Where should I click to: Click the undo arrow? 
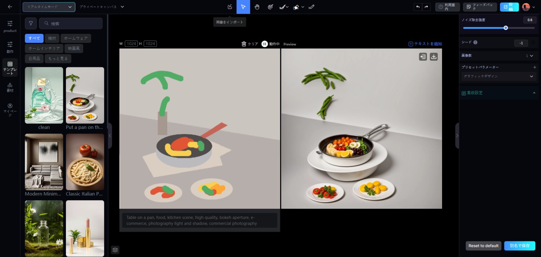click(x=418, y=7)
